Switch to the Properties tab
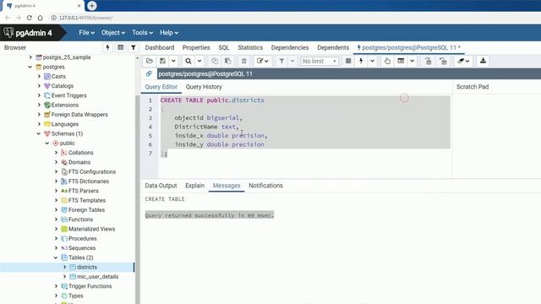This screenshot has width=541, height=304. [196, 47]
